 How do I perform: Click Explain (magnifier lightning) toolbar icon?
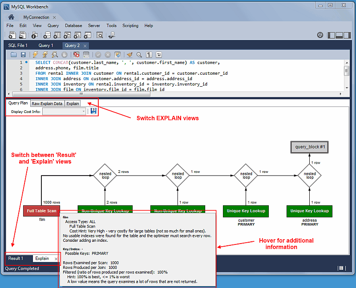pyautogui.click(x=55, y=55)
